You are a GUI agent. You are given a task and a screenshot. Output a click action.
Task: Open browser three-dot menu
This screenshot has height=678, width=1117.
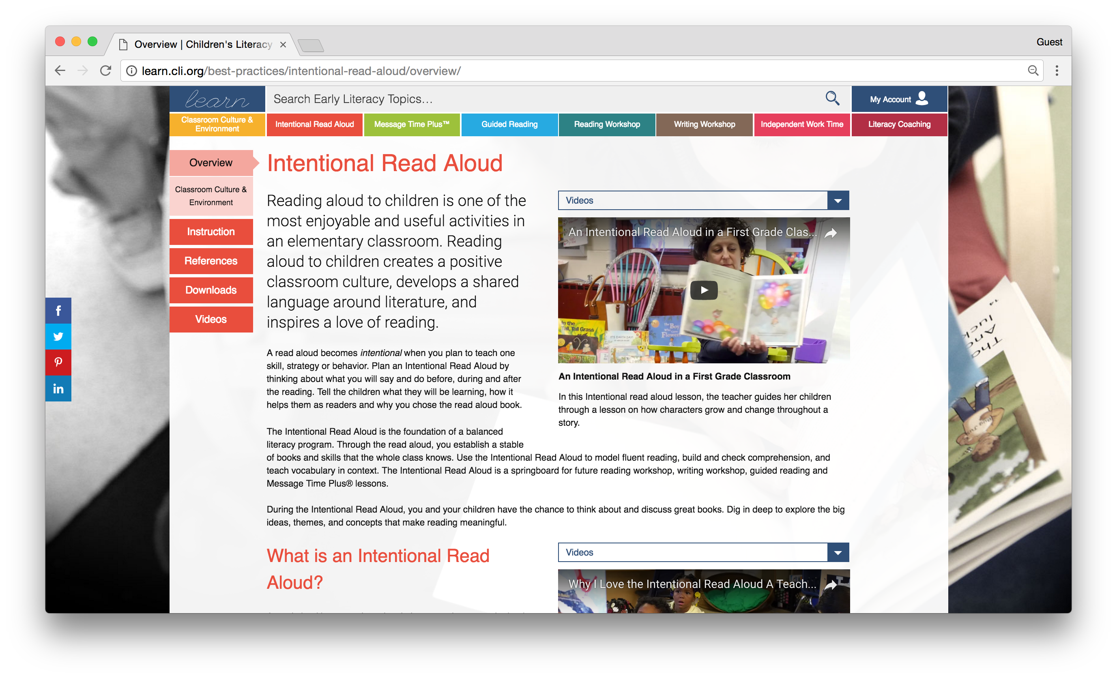pos(1057,71)
